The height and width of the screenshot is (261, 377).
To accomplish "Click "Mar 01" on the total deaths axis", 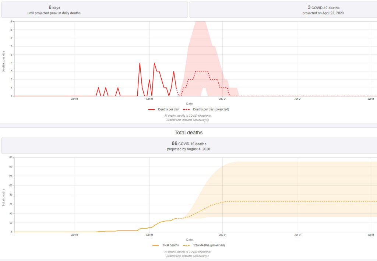I will [x=74, y=235].
